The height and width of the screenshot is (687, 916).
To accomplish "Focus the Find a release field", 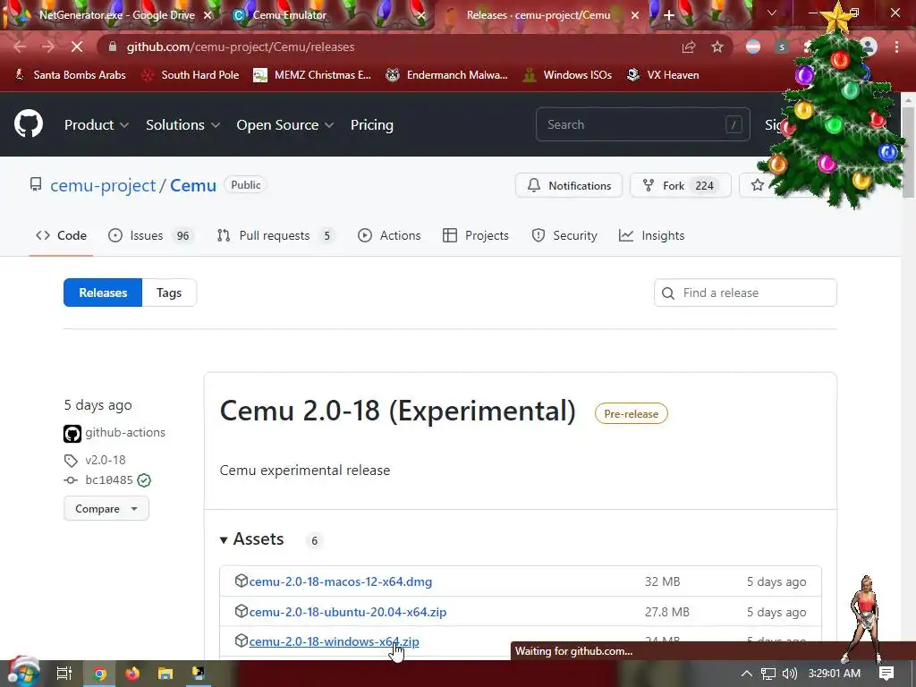I will click(x=745, y=293).
